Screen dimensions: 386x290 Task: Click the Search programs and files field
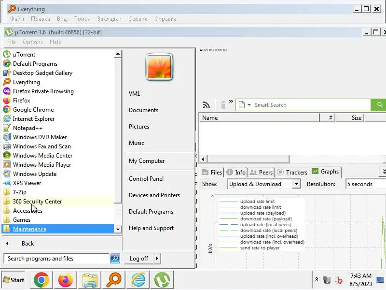56,259
